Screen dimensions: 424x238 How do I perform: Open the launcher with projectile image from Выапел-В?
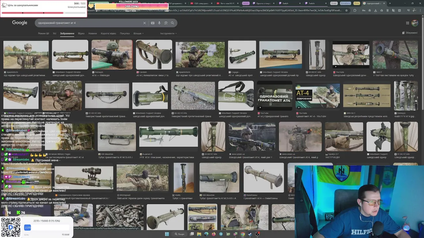pos(168,137)
